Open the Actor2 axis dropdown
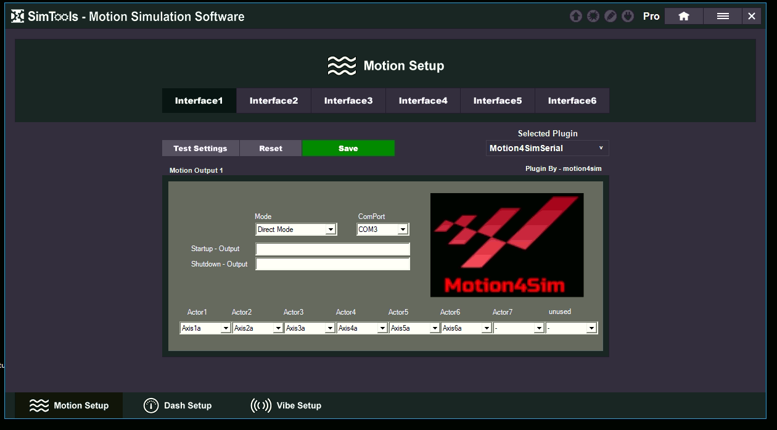 click(x=258, y=328)
